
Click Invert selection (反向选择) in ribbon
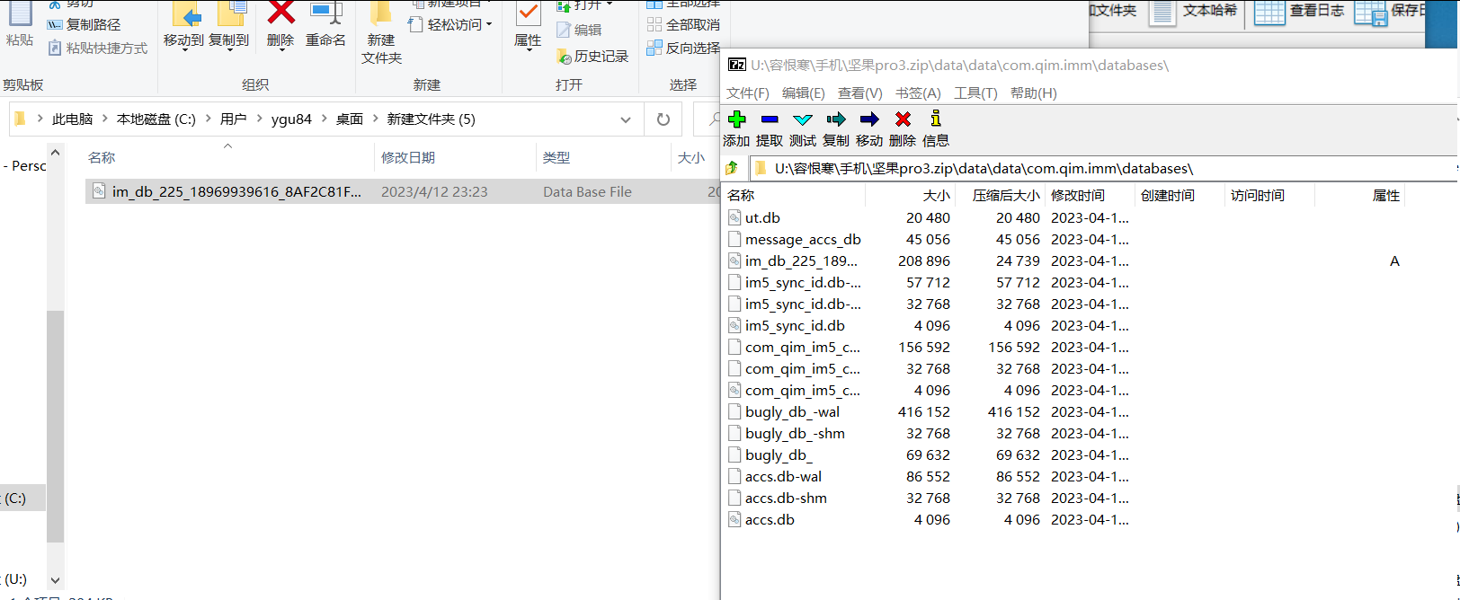point(684,48)
